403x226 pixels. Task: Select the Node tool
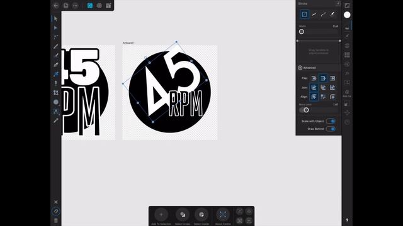click(56, 28)
